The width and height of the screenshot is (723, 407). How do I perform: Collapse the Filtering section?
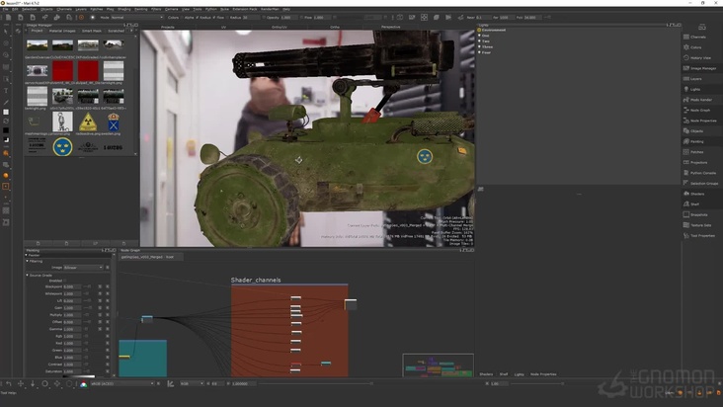[27, 261]
